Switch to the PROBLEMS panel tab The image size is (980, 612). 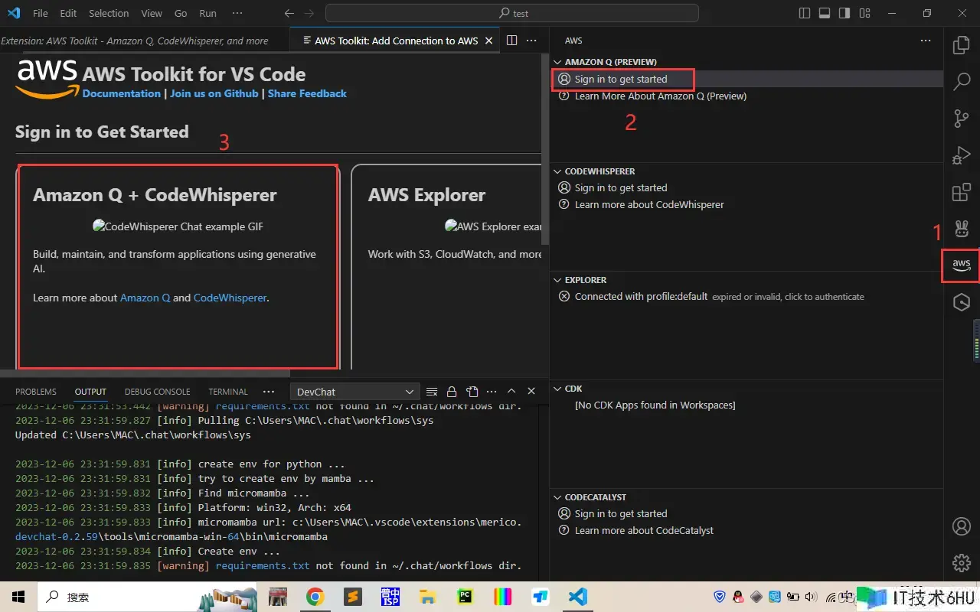tap(36, 392)
